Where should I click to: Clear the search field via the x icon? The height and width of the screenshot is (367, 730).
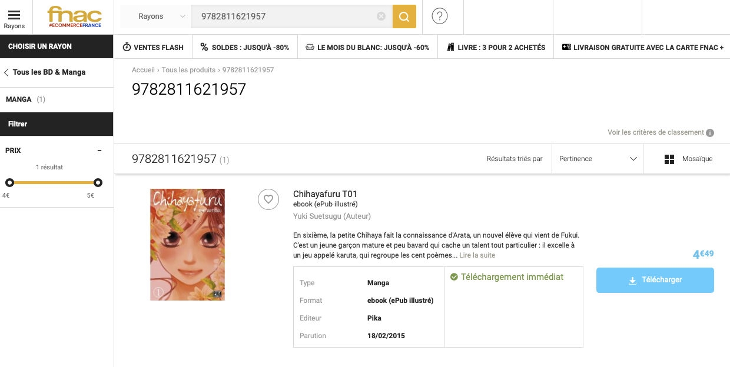coord(381,16)
